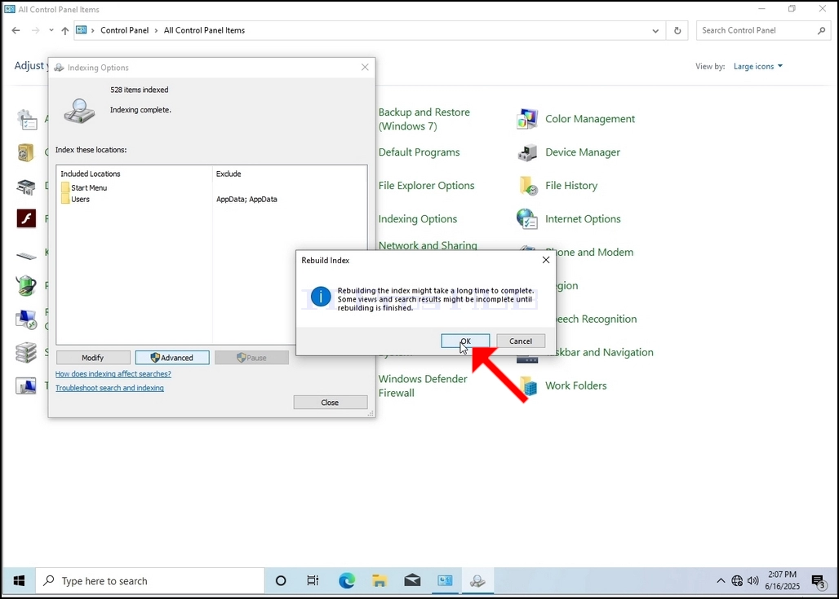The image size is (839, 599).
Task: Click the Internet Options icon
Action: click(x=527, y=219)
